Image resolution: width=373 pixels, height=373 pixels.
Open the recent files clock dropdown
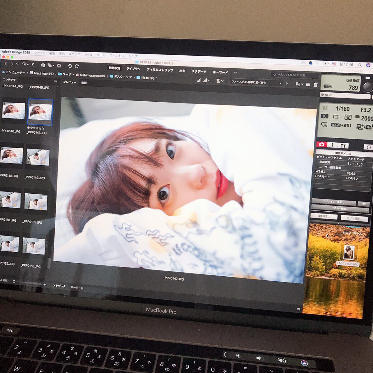[25, 65]
